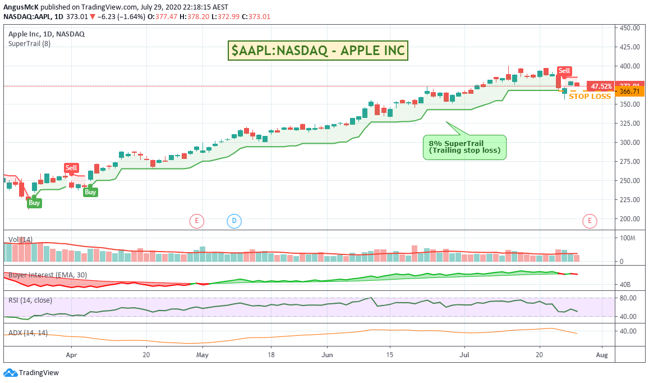
Task: Select the SuperTrail (8) indicator legend
Action: pos(29,44)
